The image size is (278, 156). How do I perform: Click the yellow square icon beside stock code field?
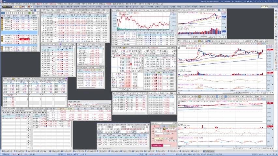coord(164,129)
